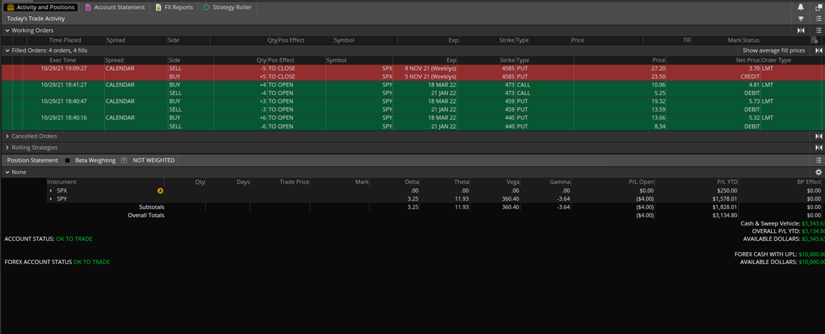Click the SPX yellow account badge icon

(160, 190)
